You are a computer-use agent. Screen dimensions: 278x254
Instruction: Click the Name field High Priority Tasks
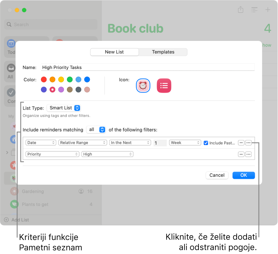click(x=148, y=67)
